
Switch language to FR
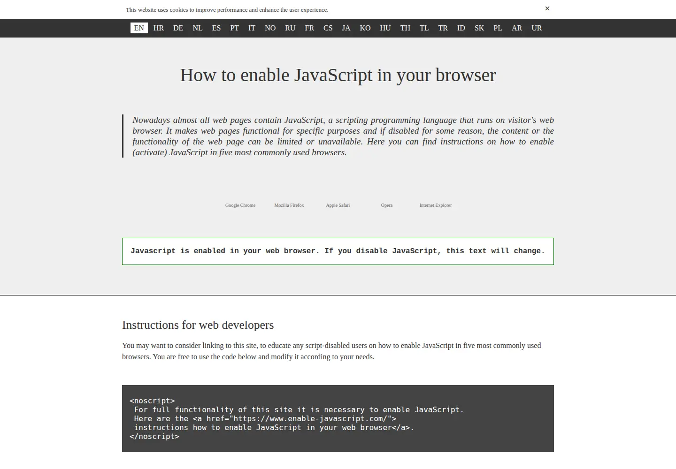click(309, 28)
